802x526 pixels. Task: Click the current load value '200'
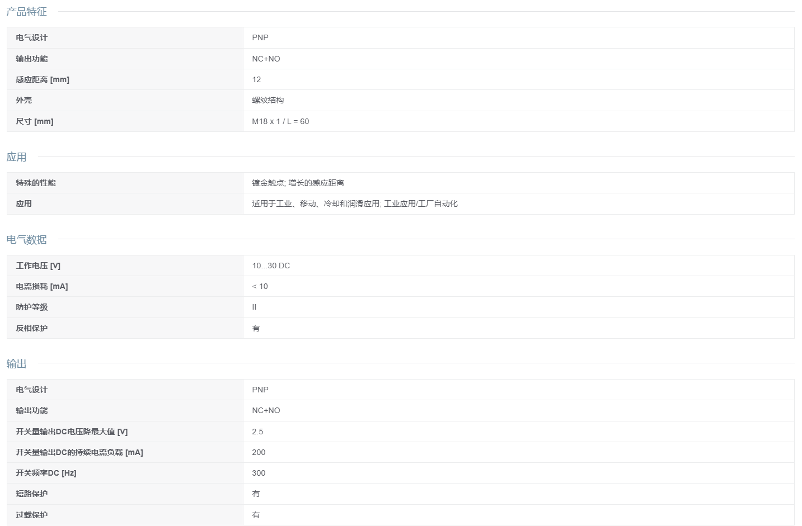(x=259, y=452)
